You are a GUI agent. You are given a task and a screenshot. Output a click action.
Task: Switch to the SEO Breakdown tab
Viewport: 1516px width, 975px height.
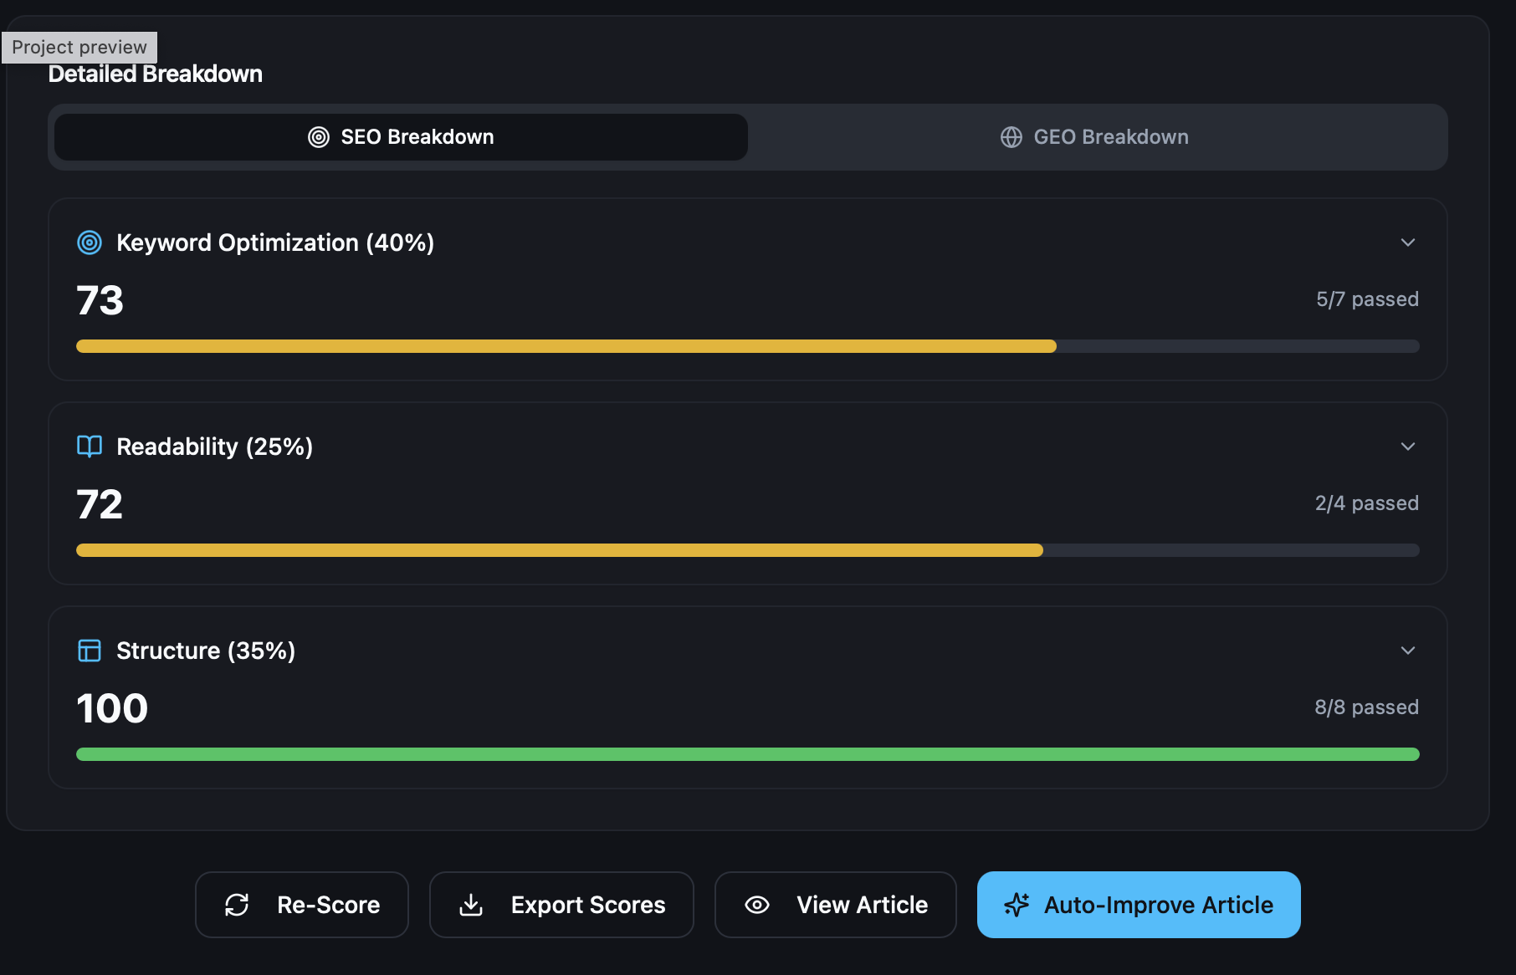point(401,137)
